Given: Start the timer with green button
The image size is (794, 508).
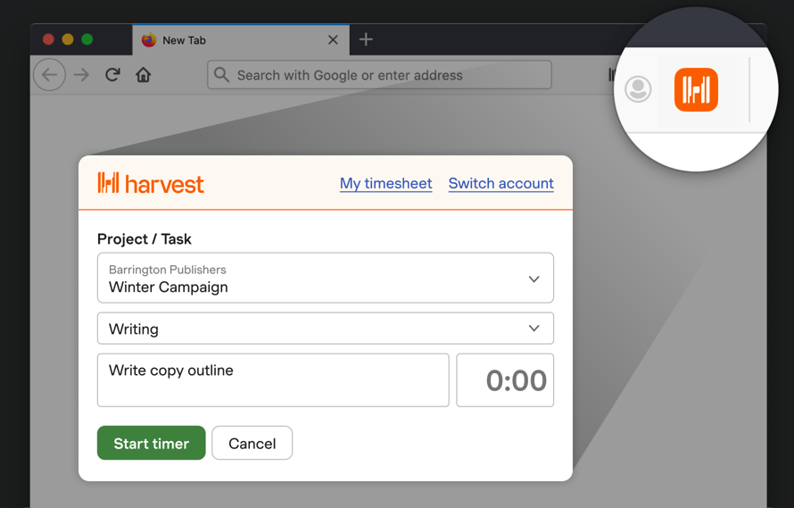Looking at the screenshot, I should click(152, 443).
